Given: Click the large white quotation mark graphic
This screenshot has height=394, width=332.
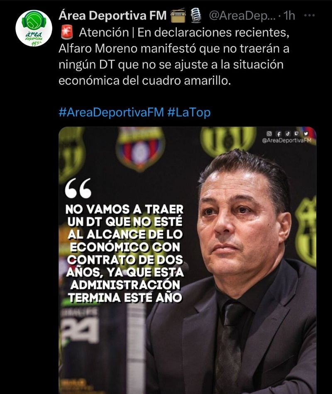Looking at the screenshot, I should pyautogui.click(x=78, y=188).
